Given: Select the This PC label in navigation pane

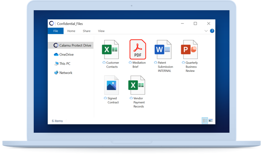Looking at the screenshot, I should click(x=65, y=64).
